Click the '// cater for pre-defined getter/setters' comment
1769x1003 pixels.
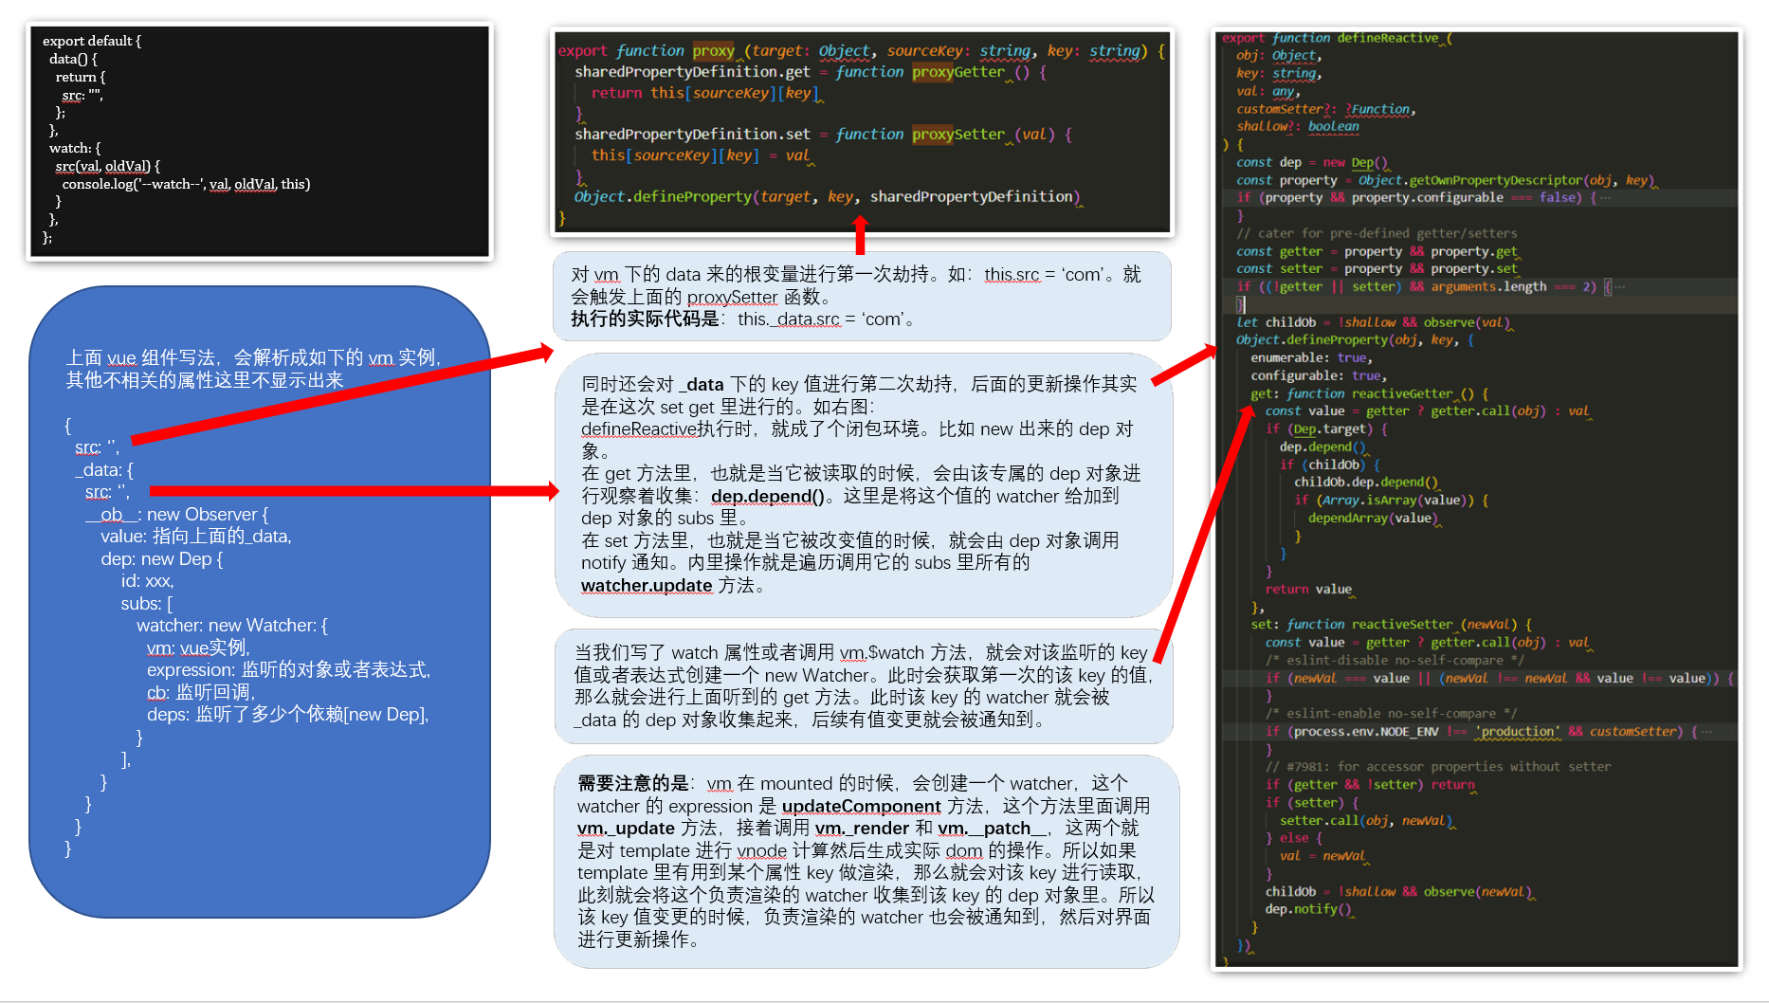1377,233
